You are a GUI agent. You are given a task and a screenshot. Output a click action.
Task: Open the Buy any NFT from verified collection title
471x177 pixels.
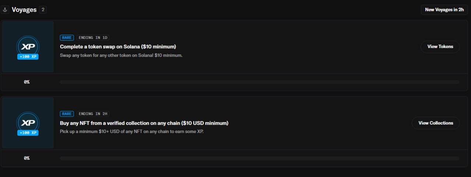[144, 123]
